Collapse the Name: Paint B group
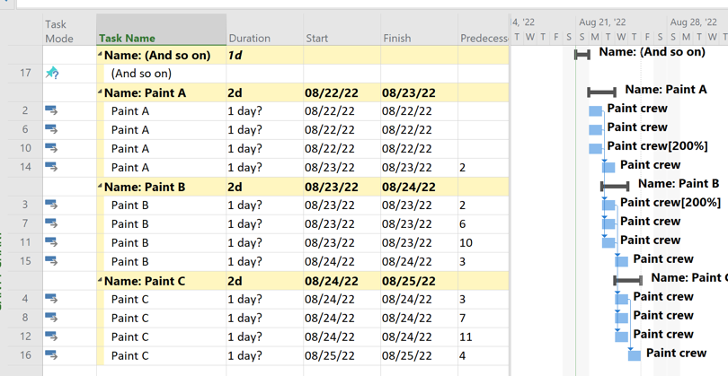 [101, 187]
